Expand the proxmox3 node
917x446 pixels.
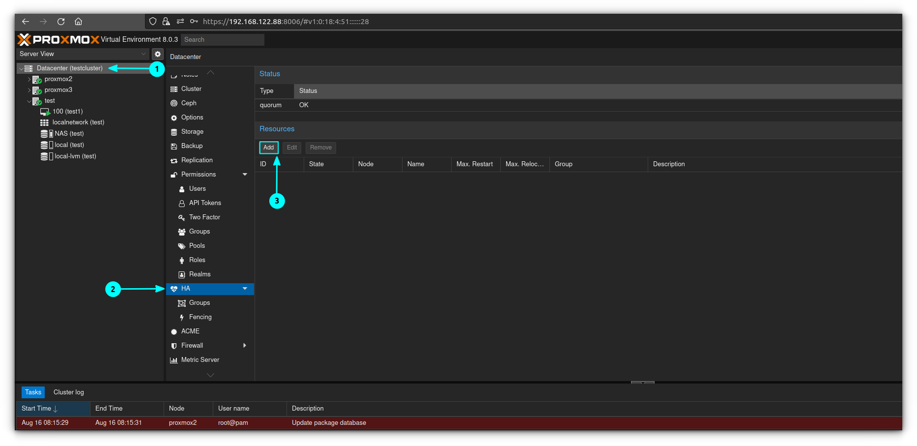coord(29,90)
